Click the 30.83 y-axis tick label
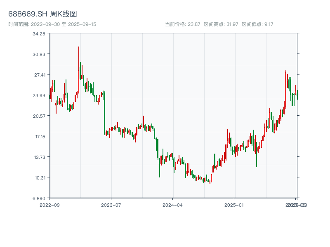Viewport: 330px width, 247px height. (x=39, y=54)
